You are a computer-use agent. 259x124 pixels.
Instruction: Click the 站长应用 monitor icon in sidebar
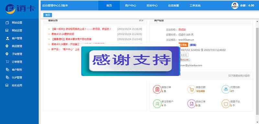click(7, 85)
